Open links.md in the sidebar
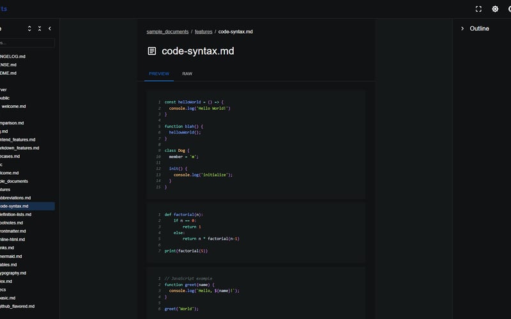 [7, 248]
